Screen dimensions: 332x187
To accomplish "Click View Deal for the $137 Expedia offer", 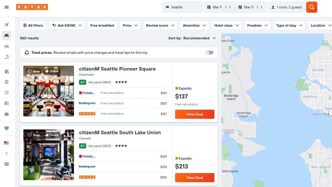I will (x=195, y=114).
